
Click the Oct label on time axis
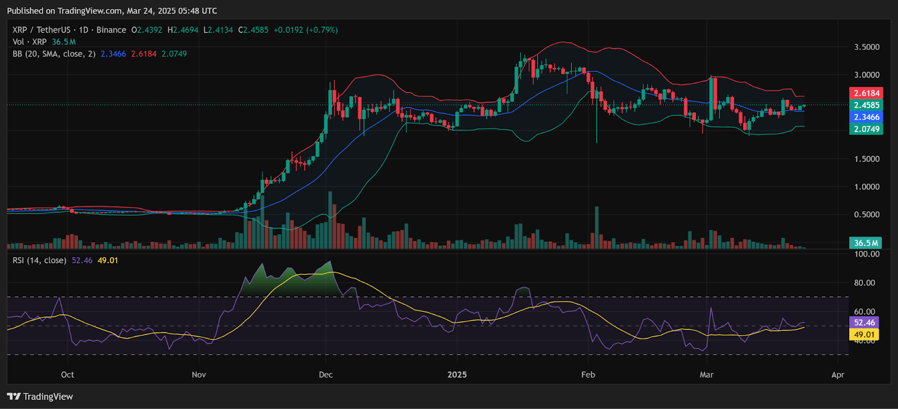(x=67, y=375)
